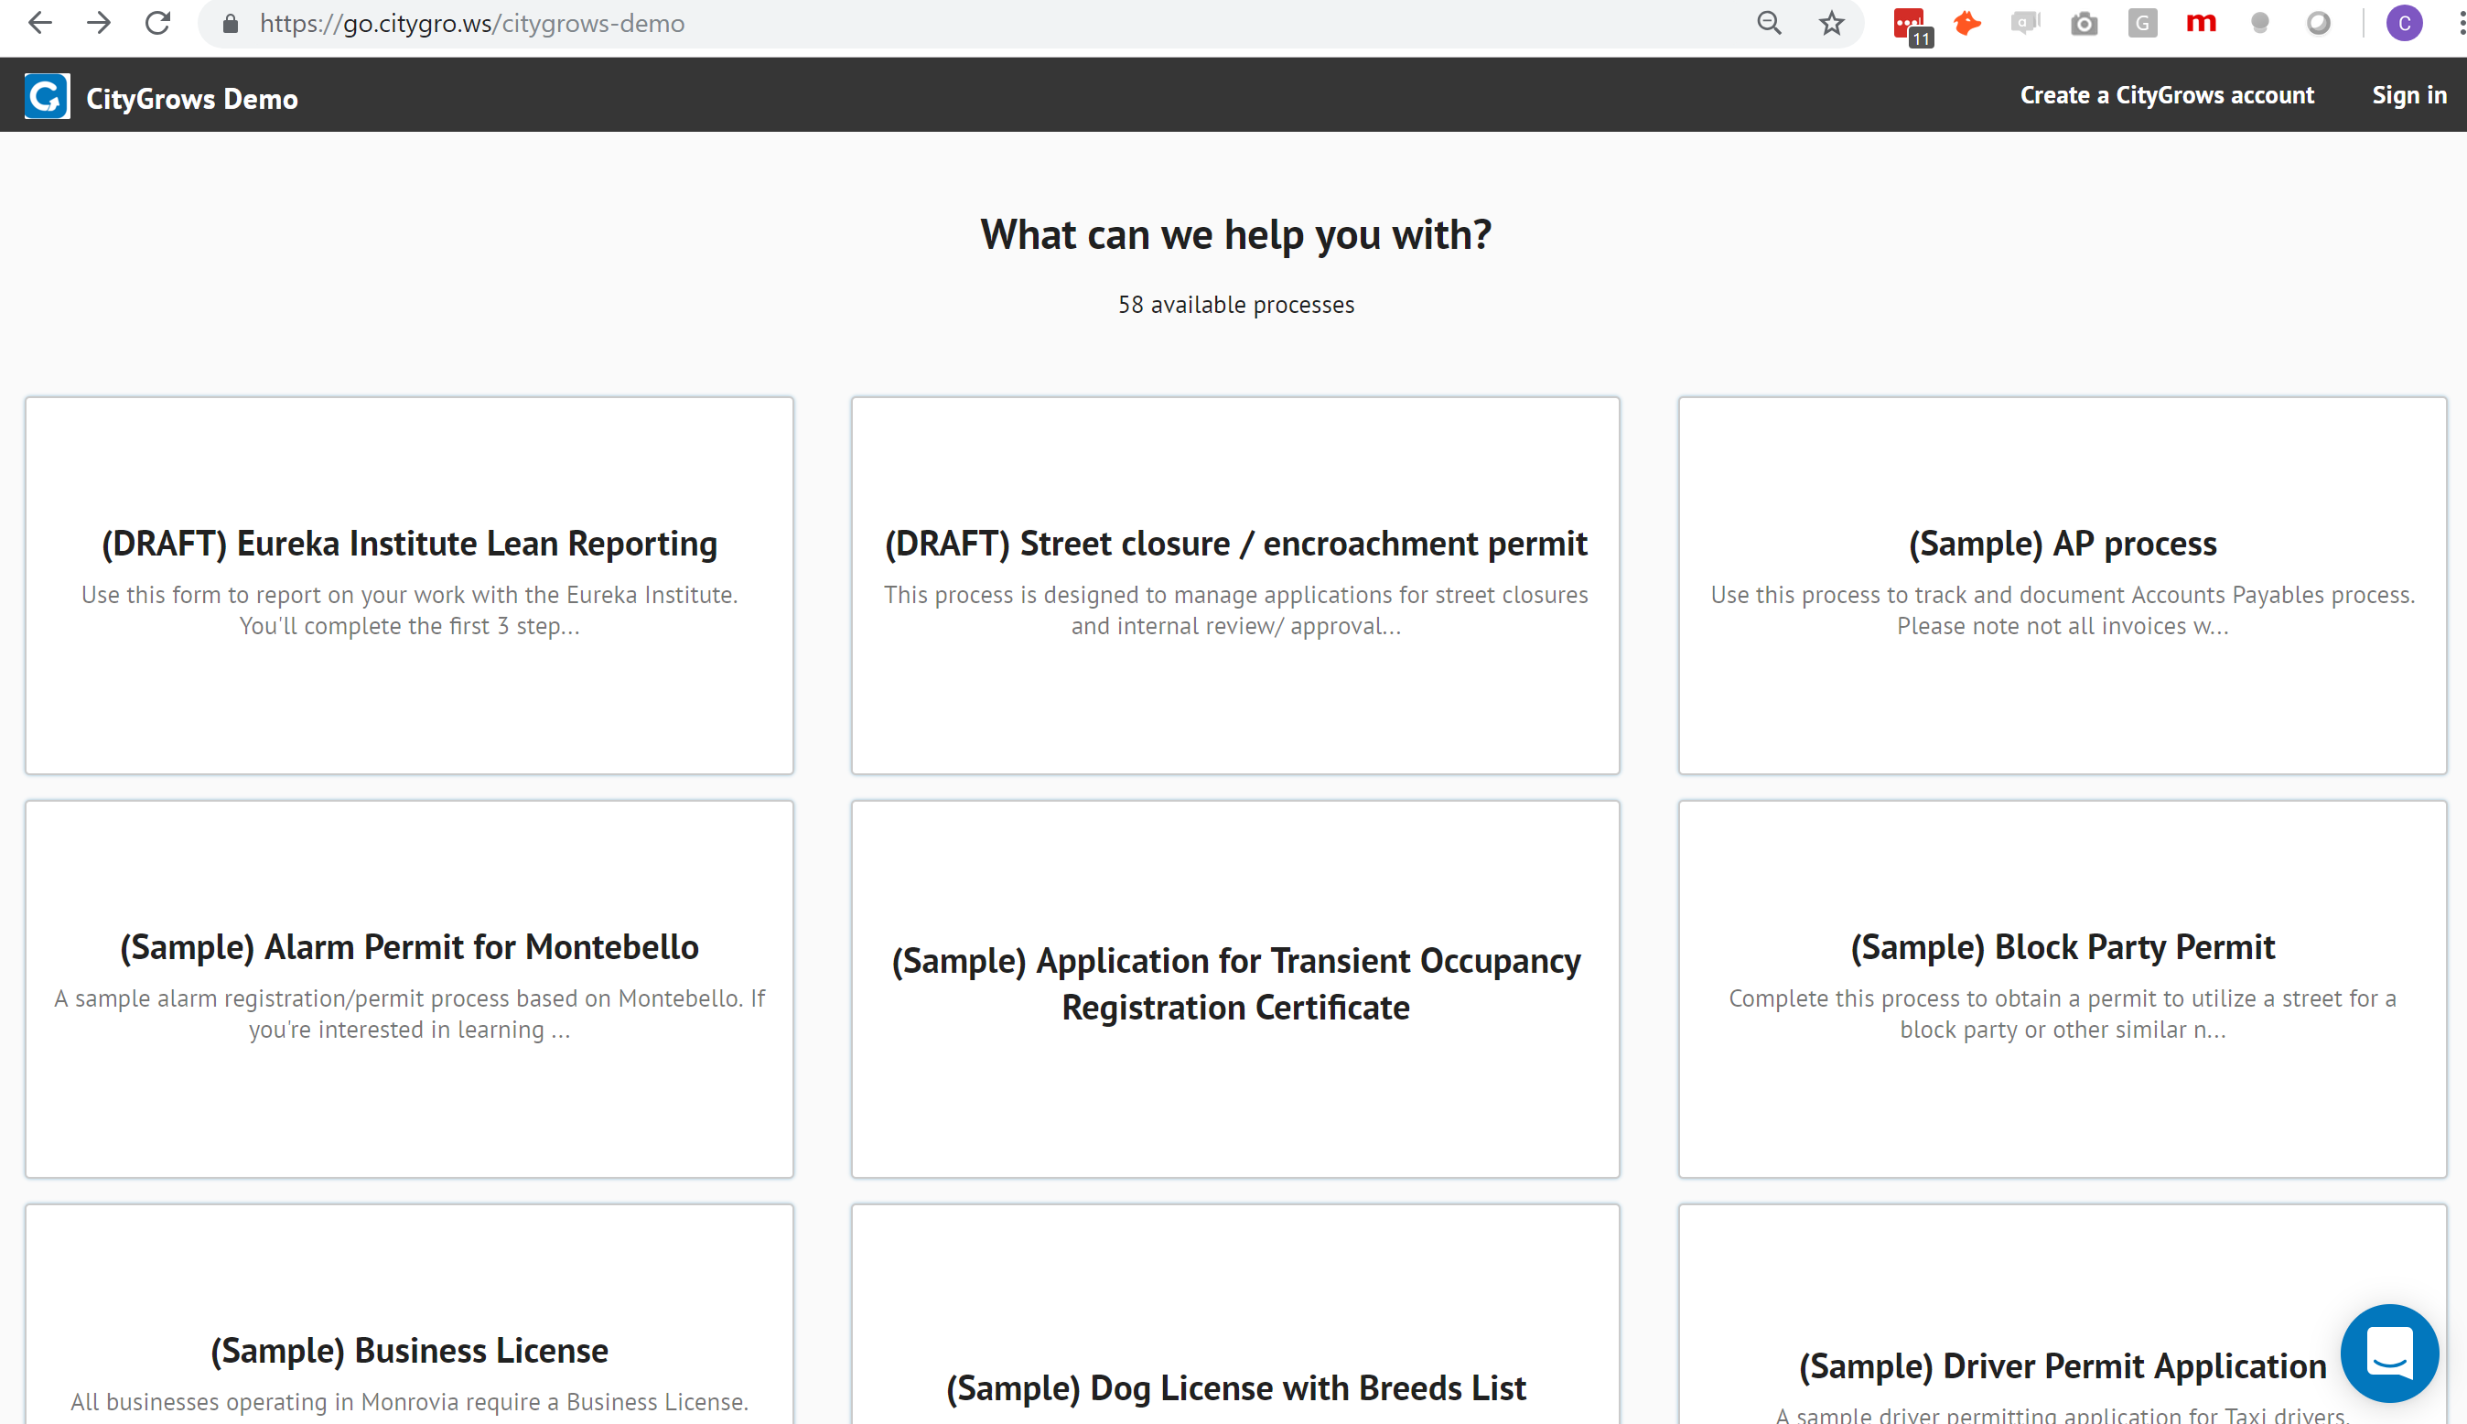Screen dimensions: 2467x1424
Task: Click the CityGrows Demo title link
Action: tap(191, 99)
